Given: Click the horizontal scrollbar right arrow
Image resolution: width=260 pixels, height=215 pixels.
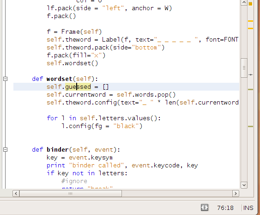Looking at the screenshot, I should [236, 193].
